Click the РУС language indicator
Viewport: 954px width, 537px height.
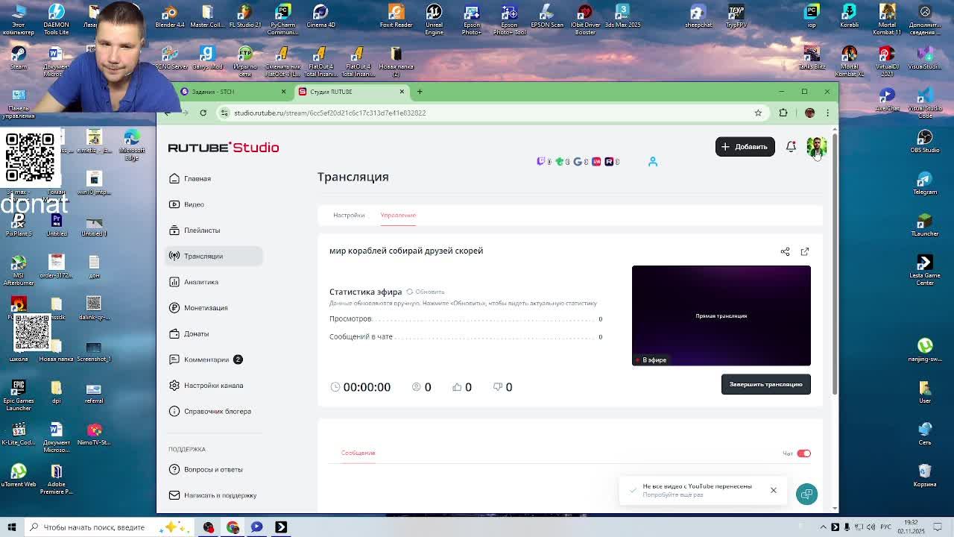[885, 527]
